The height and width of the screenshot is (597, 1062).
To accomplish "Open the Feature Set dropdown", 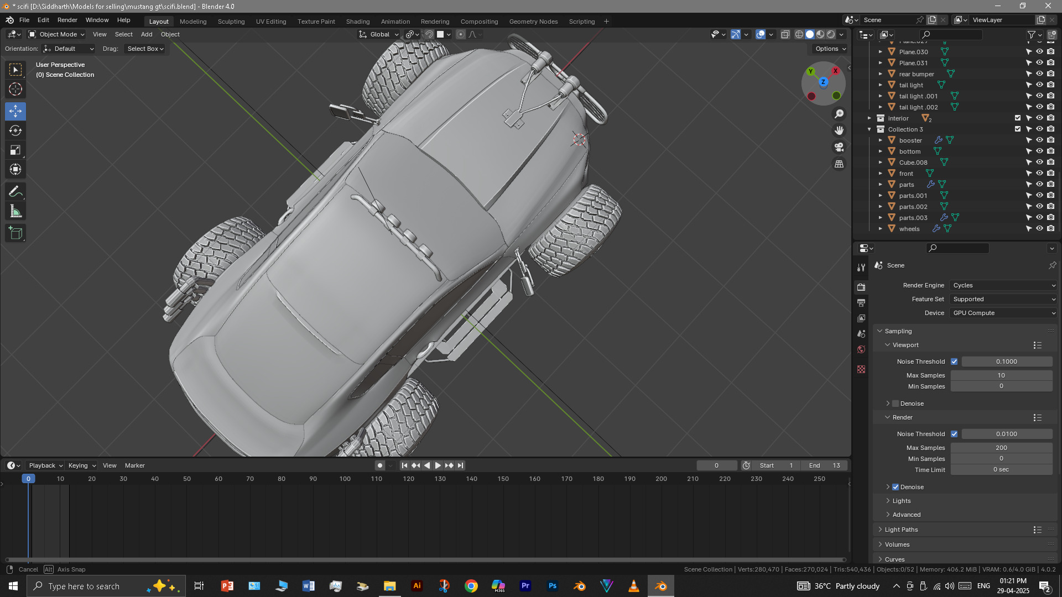I will pos(1004,299).
